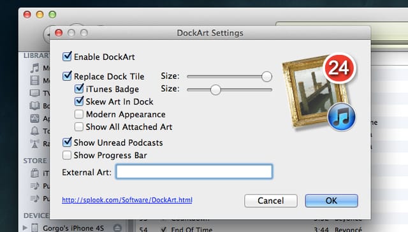Select Music icon in iTunes sidebar

34,68
